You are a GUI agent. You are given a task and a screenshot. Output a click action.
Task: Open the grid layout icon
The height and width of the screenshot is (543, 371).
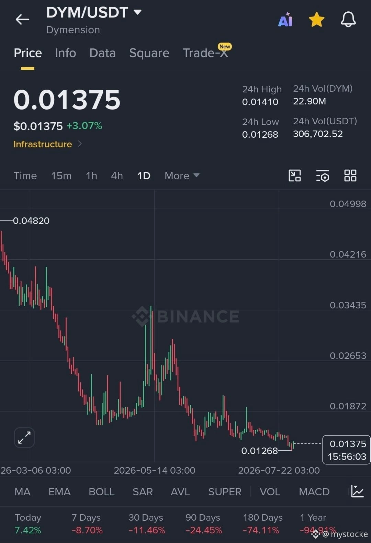coord(350,176)
